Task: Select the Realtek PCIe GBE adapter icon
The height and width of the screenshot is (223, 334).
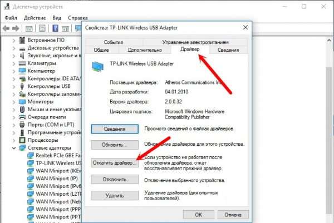Action: click(30, 156)
